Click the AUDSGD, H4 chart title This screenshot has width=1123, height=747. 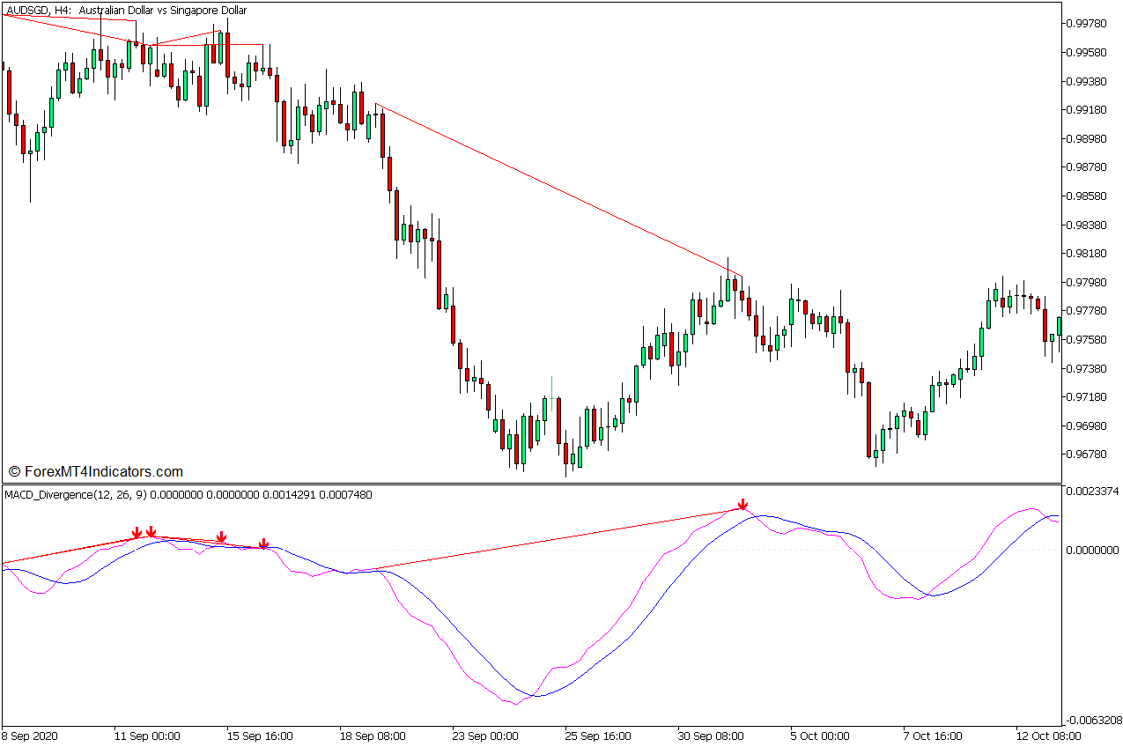click(x=127, y=11)
